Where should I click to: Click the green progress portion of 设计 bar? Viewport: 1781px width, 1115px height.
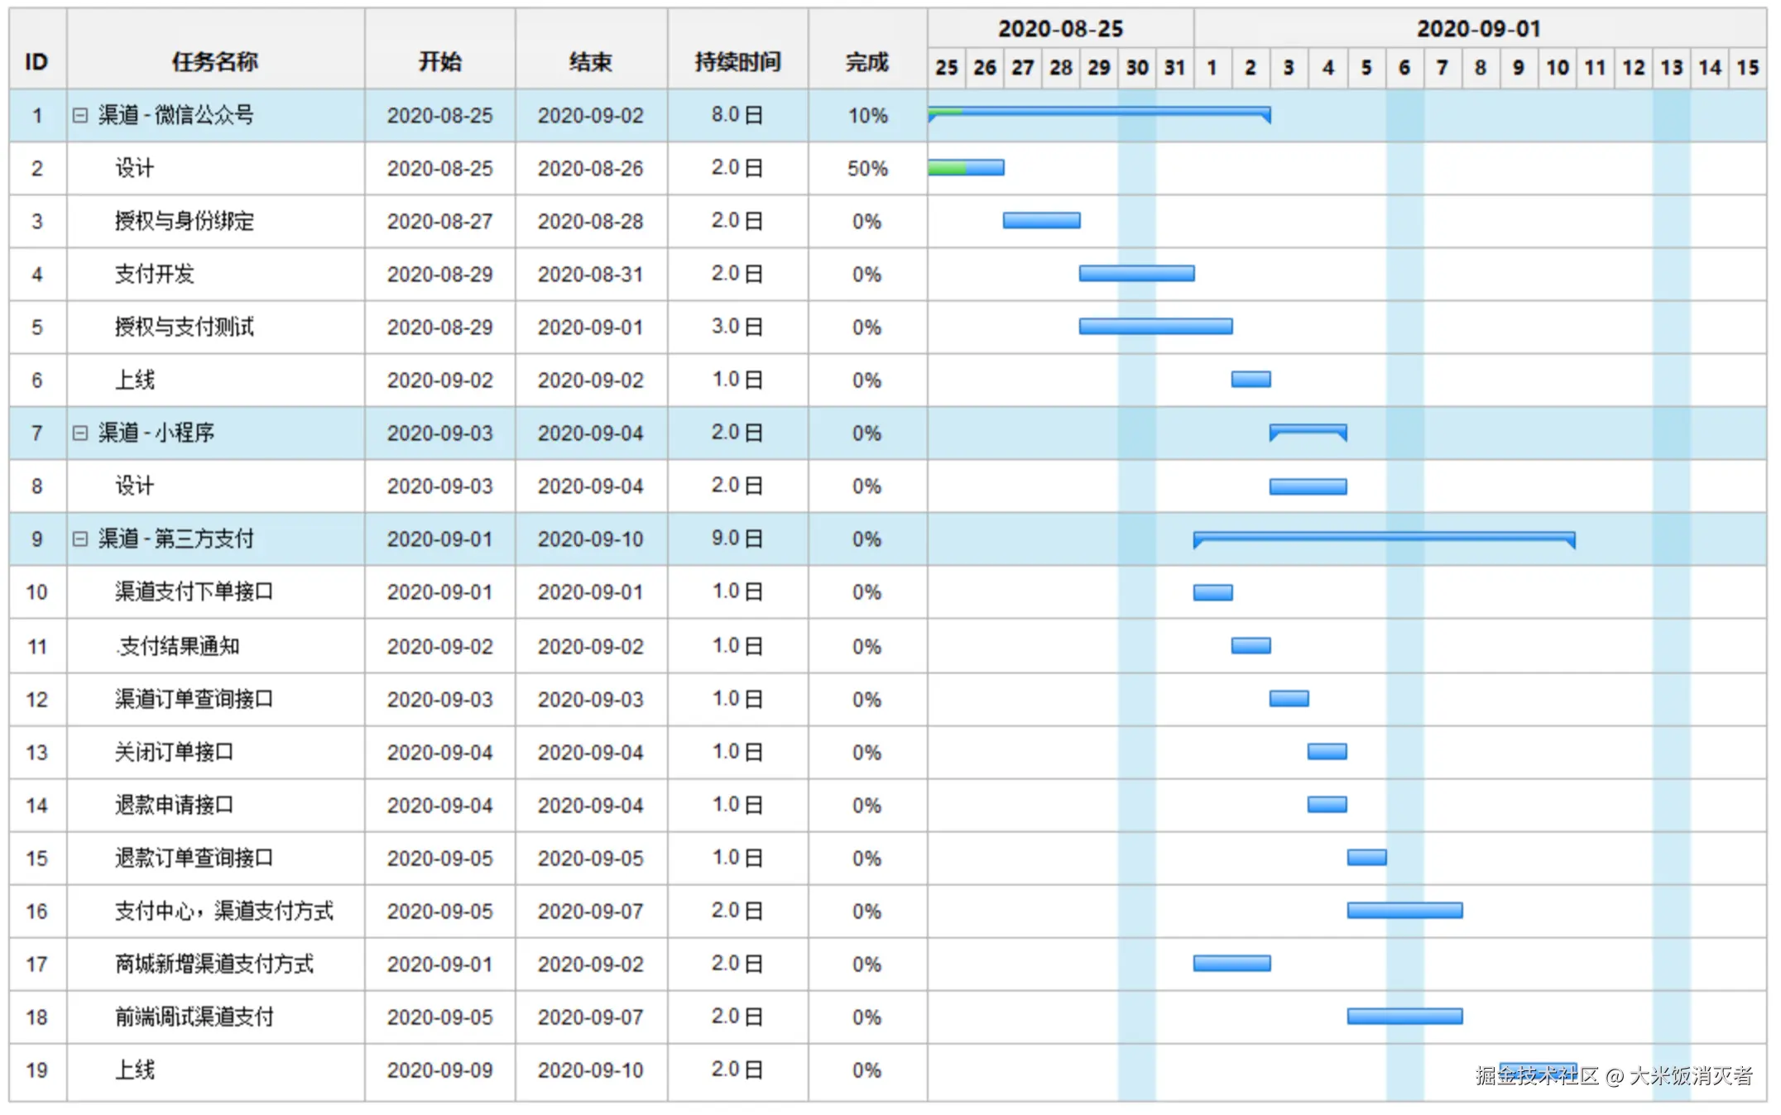click(x=947, y=168)
